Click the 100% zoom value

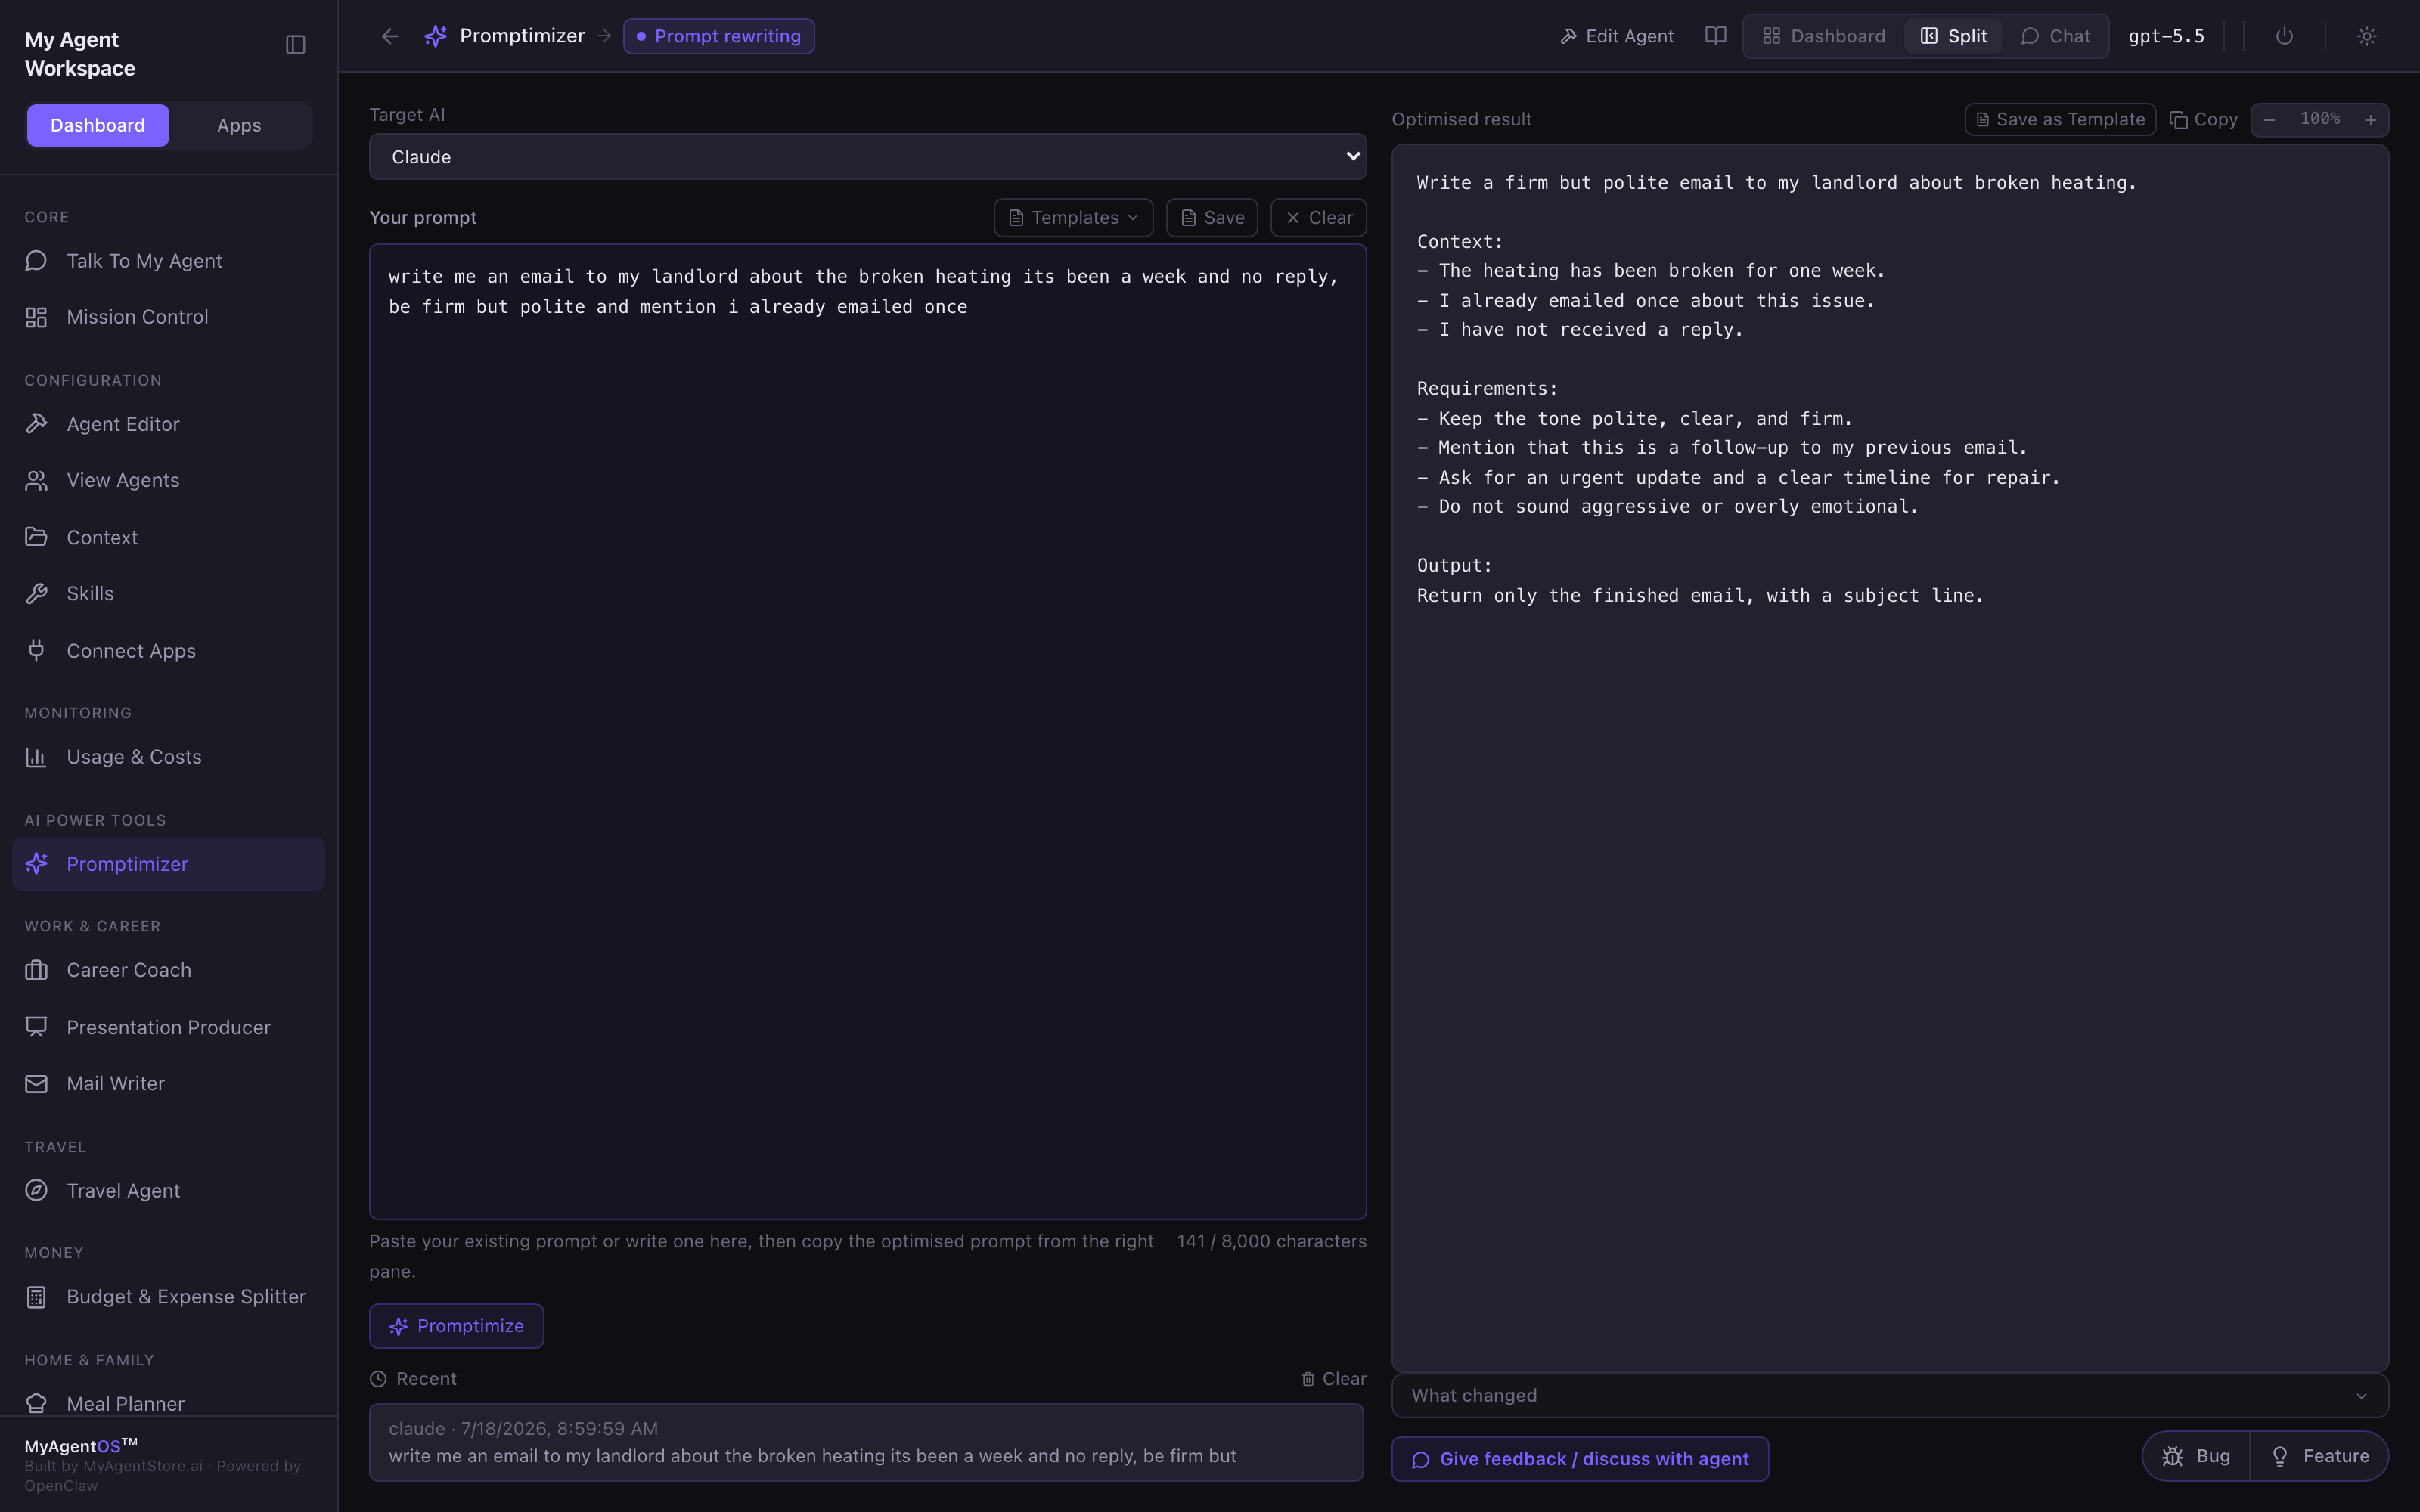point(2320,120)
